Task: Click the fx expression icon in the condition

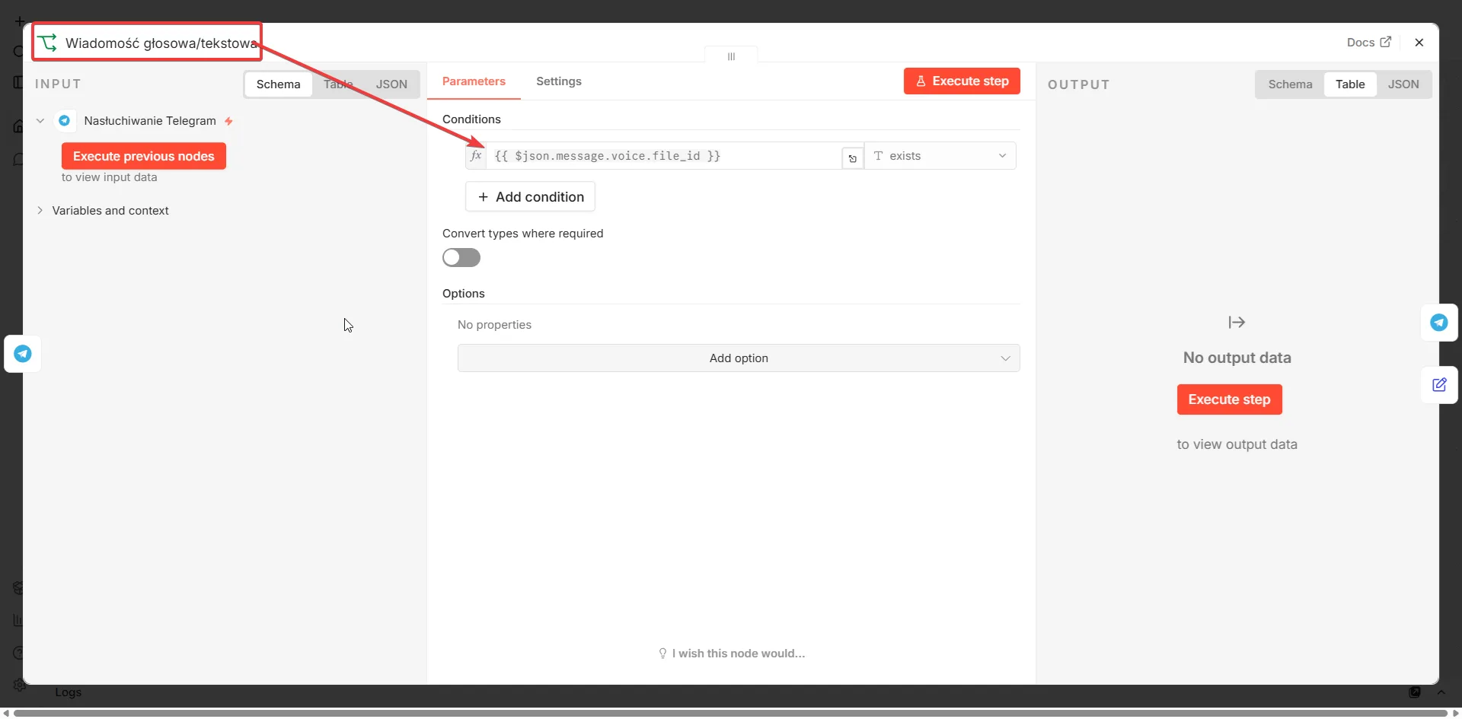Action: 476,156
